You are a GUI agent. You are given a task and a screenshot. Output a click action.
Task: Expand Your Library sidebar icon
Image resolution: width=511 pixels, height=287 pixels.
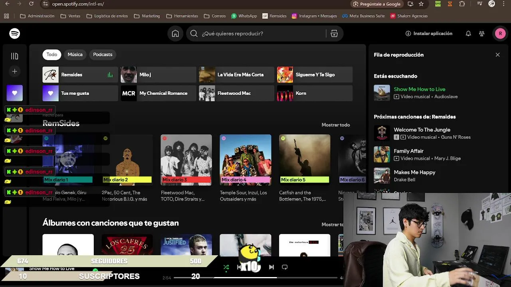click(x=15, y=56)
